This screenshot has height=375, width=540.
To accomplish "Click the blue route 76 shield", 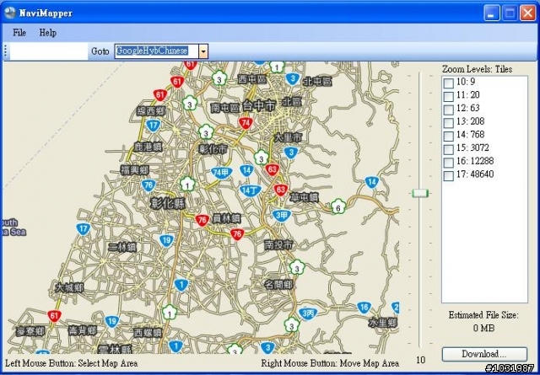I will (148, 185).
